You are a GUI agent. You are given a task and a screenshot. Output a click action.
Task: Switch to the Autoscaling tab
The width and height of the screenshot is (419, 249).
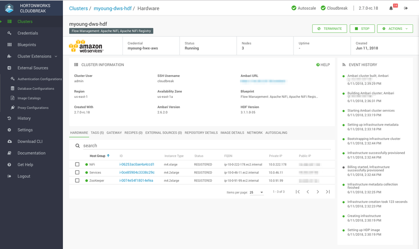pyautogui.click(x=276, y=133)
